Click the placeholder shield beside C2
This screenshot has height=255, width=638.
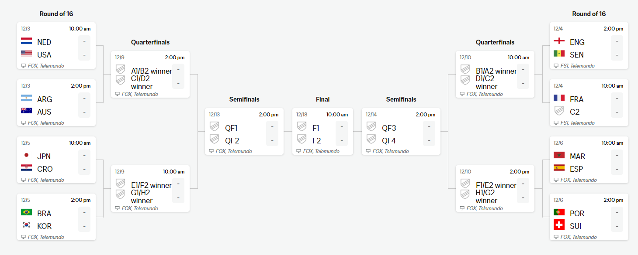pos(558,111)
